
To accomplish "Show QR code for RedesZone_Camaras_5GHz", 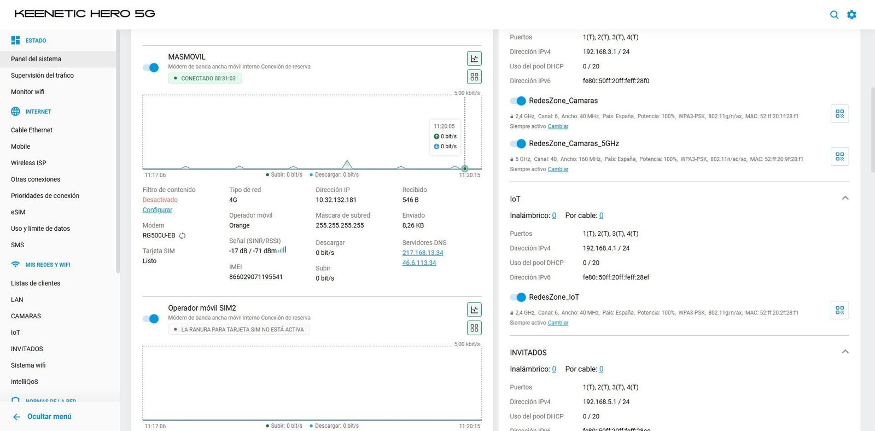I will (x=839, y=156).
